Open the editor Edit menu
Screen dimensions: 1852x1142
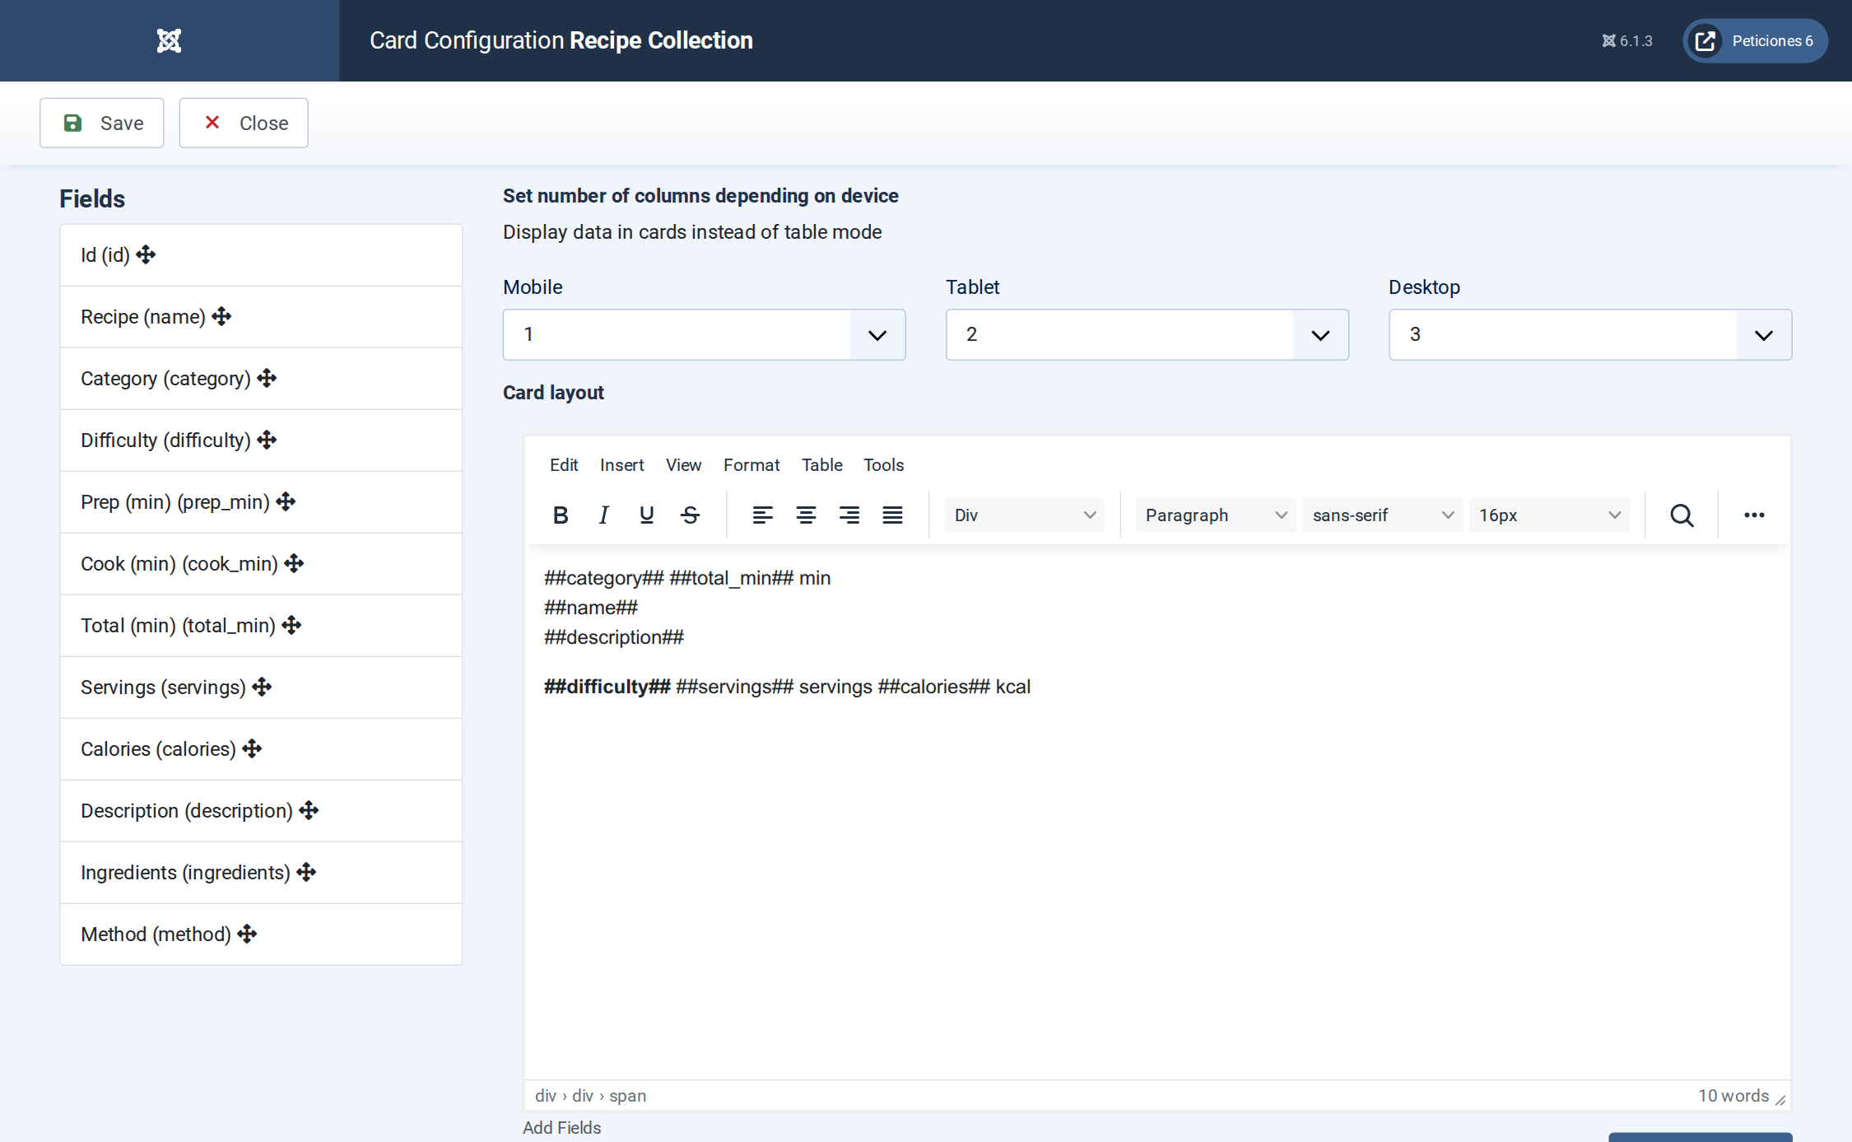564,465
